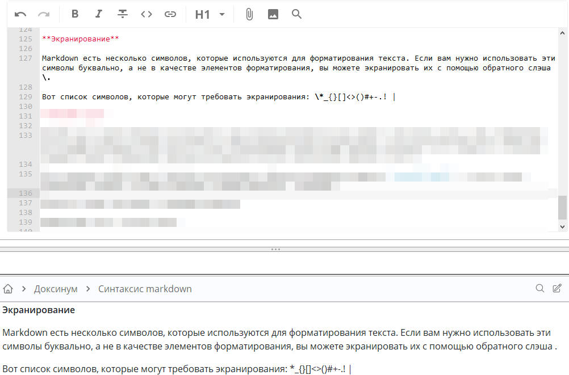Open the Синтаксис markdown breadcrumb link
Viewport: 569px width, 375px height.
(x=145, y=289)
